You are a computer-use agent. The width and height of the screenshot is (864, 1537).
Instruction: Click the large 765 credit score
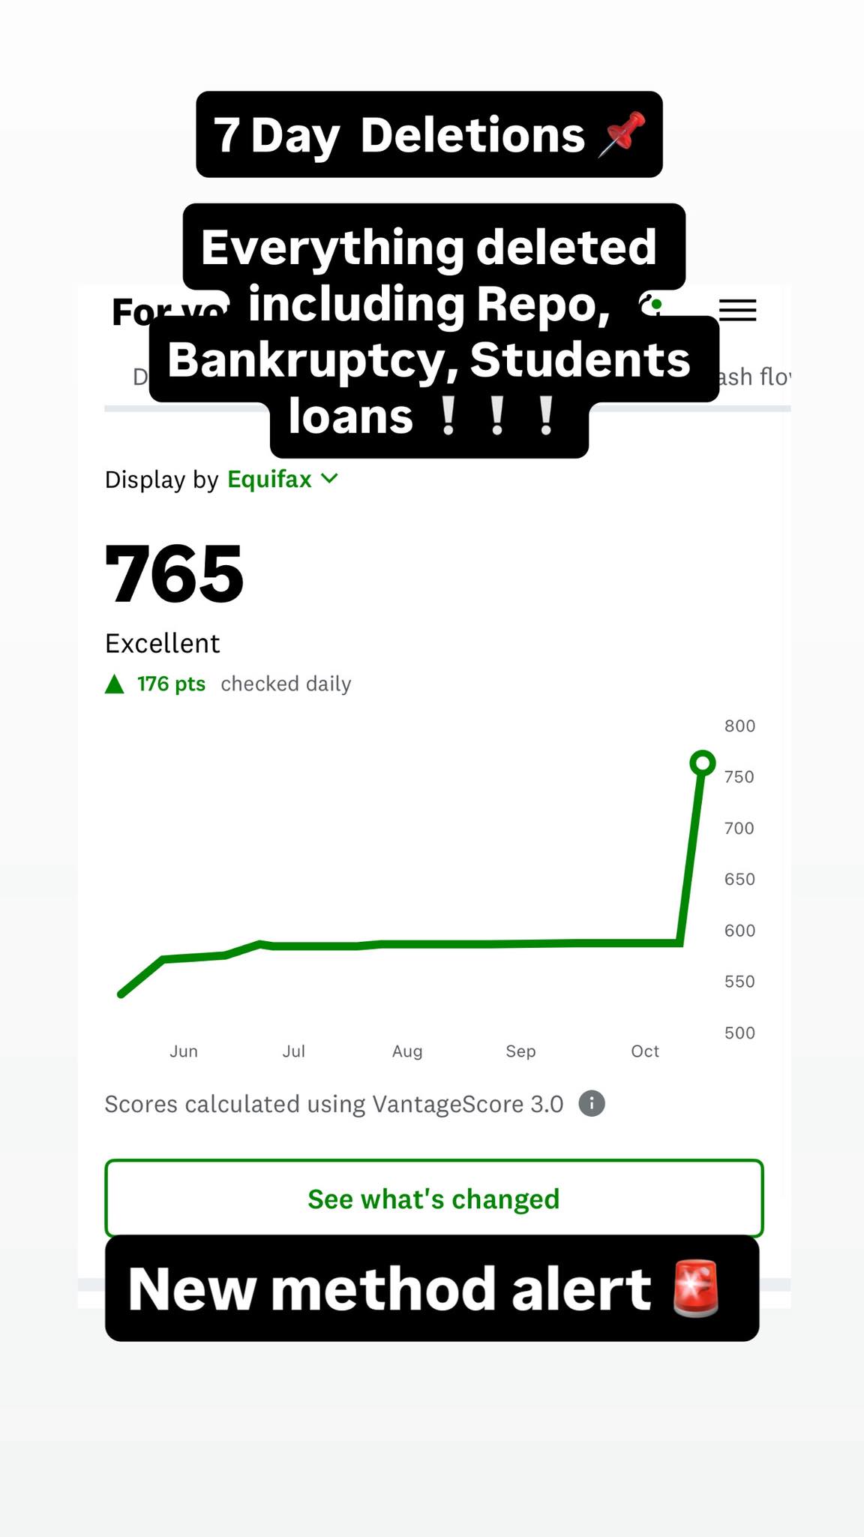tap(174, 574)
